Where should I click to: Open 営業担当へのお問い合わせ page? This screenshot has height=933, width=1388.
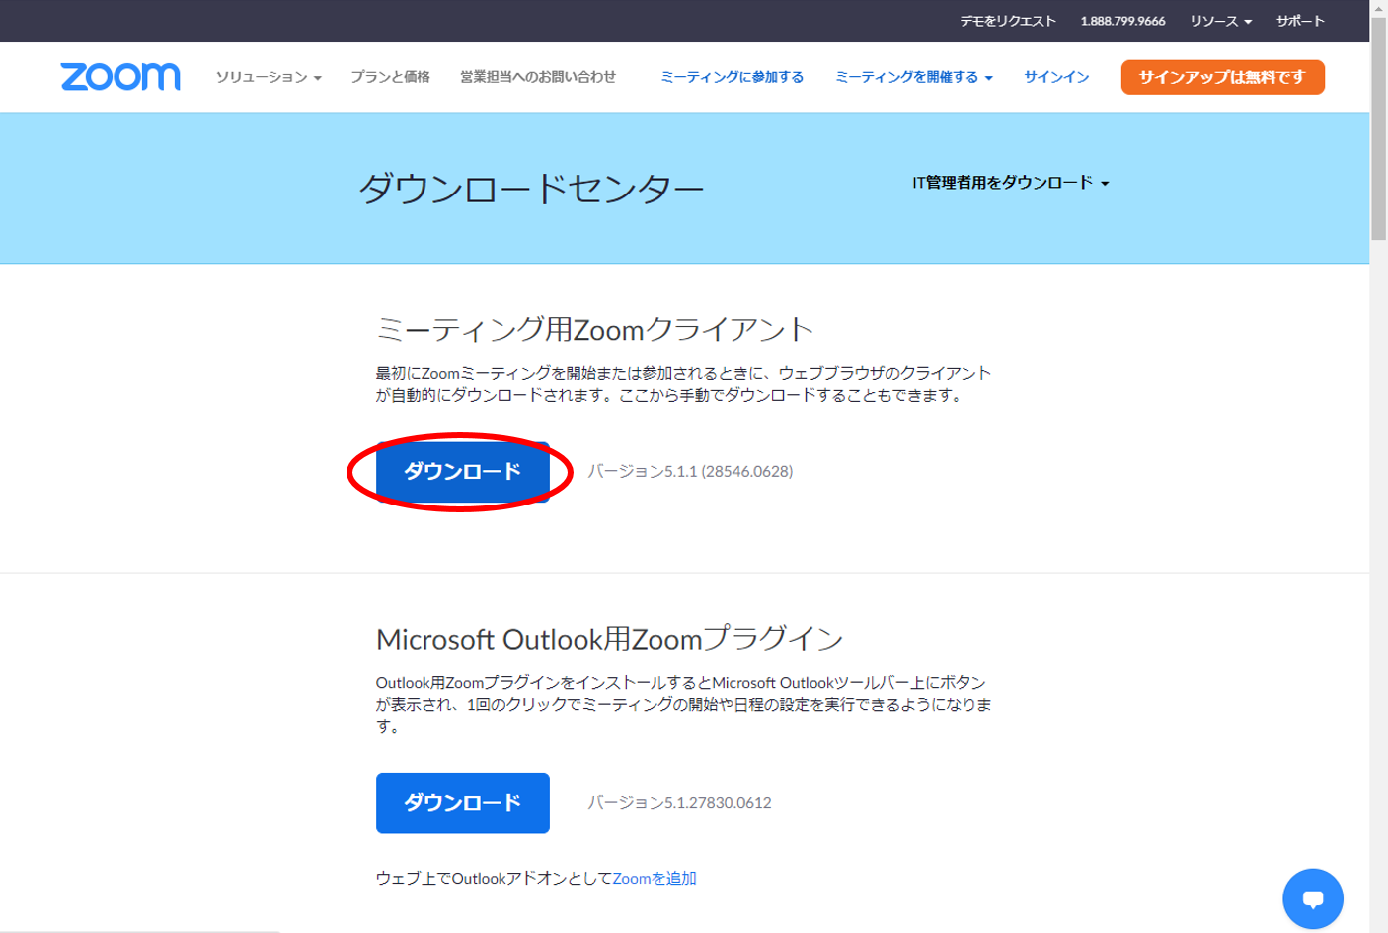point(538,77)
